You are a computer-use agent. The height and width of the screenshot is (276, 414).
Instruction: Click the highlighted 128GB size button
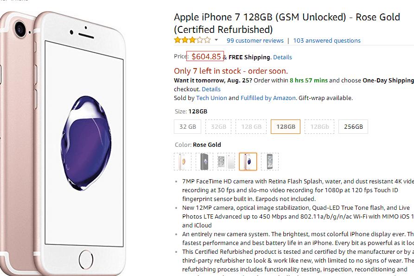[x=286, y=127]
